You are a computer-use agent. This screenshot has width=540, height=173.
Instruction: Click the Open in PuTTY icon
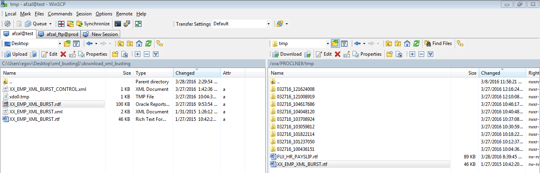click(x=127, y=24)
